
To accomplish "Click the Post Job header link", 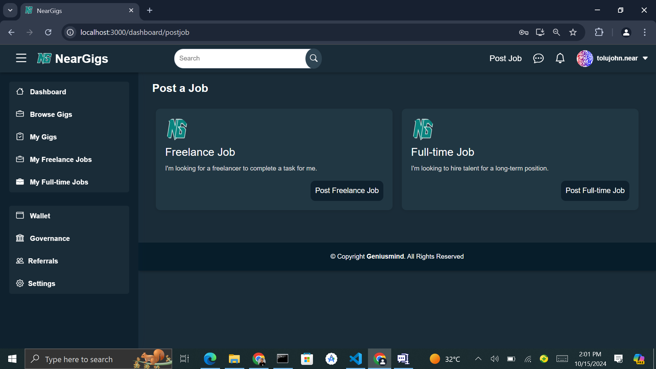I will click(505, 58).
